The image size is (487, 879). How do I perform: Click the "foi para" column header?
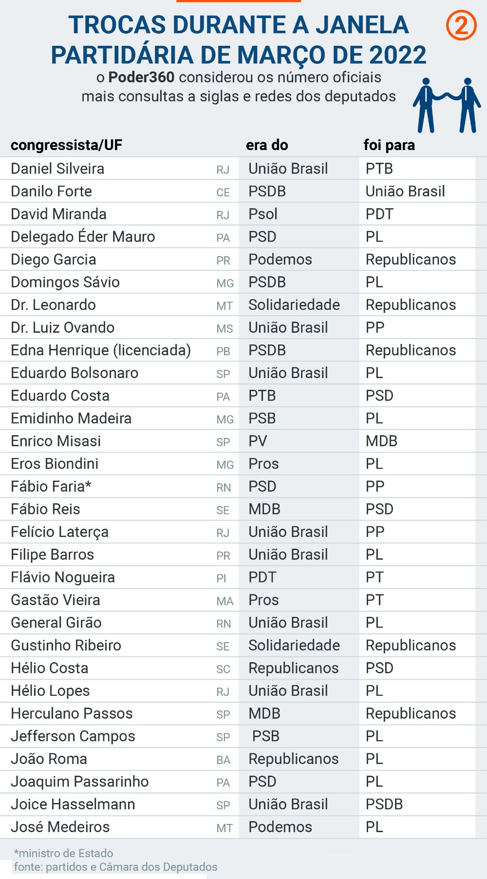click(389, 145)
